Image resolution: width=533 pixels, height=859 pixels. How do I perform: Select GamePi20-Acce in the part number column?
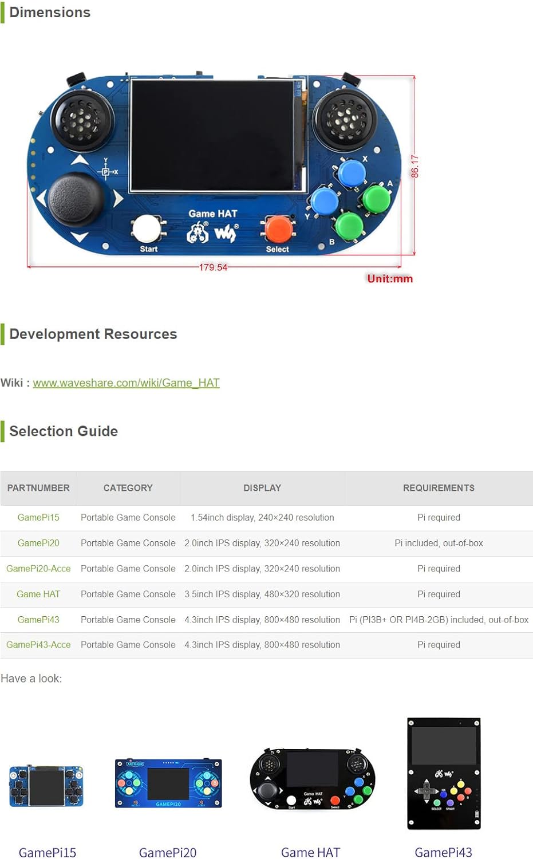(38, 569)
